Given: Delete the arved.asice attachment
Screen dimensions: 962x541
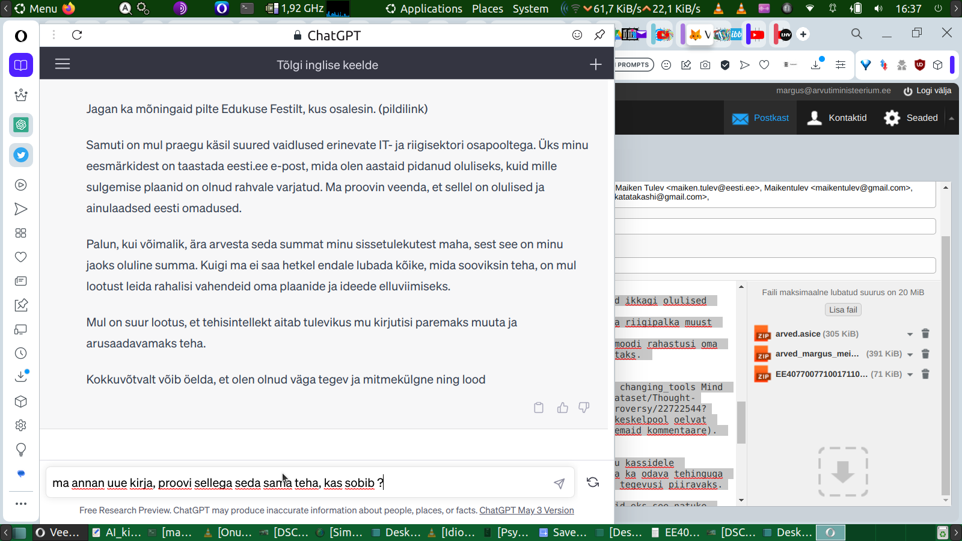Looking at the screenshot, I should click(926, 334).
